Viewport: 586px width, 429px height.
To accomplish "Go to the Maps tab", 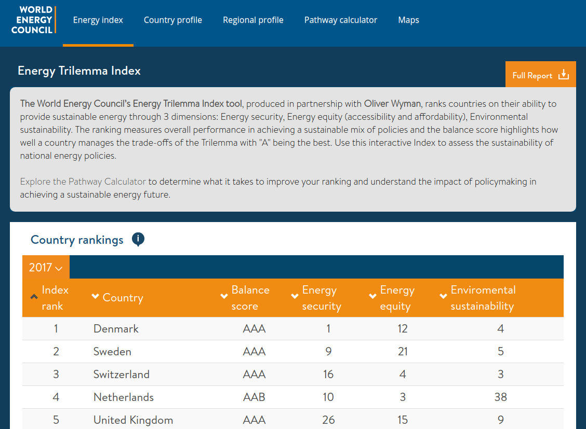I will (x=408, y=20).
